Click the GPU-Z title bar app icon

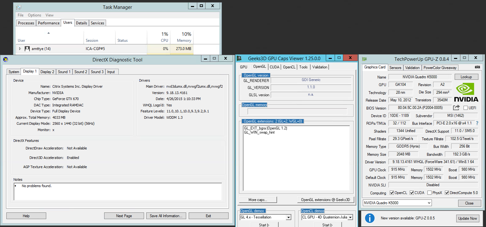point(364,59)
